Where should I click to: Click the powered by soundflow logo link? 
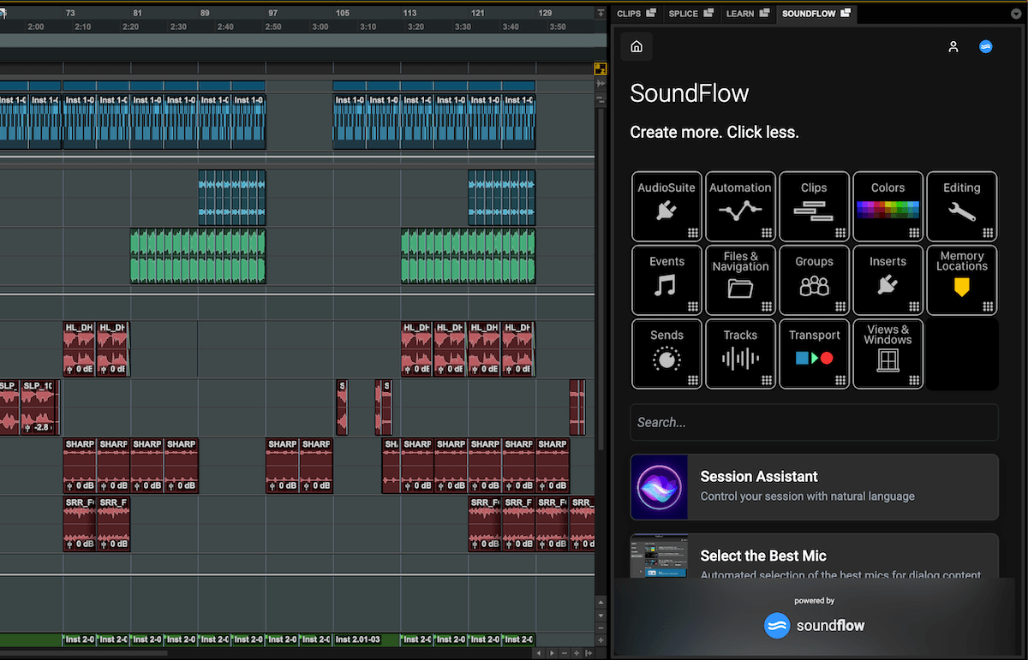coord(814,625)
